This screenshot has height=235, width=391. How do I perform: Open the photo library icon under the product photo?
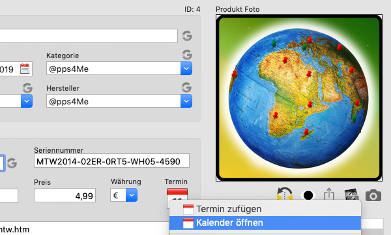coord(351,195)
